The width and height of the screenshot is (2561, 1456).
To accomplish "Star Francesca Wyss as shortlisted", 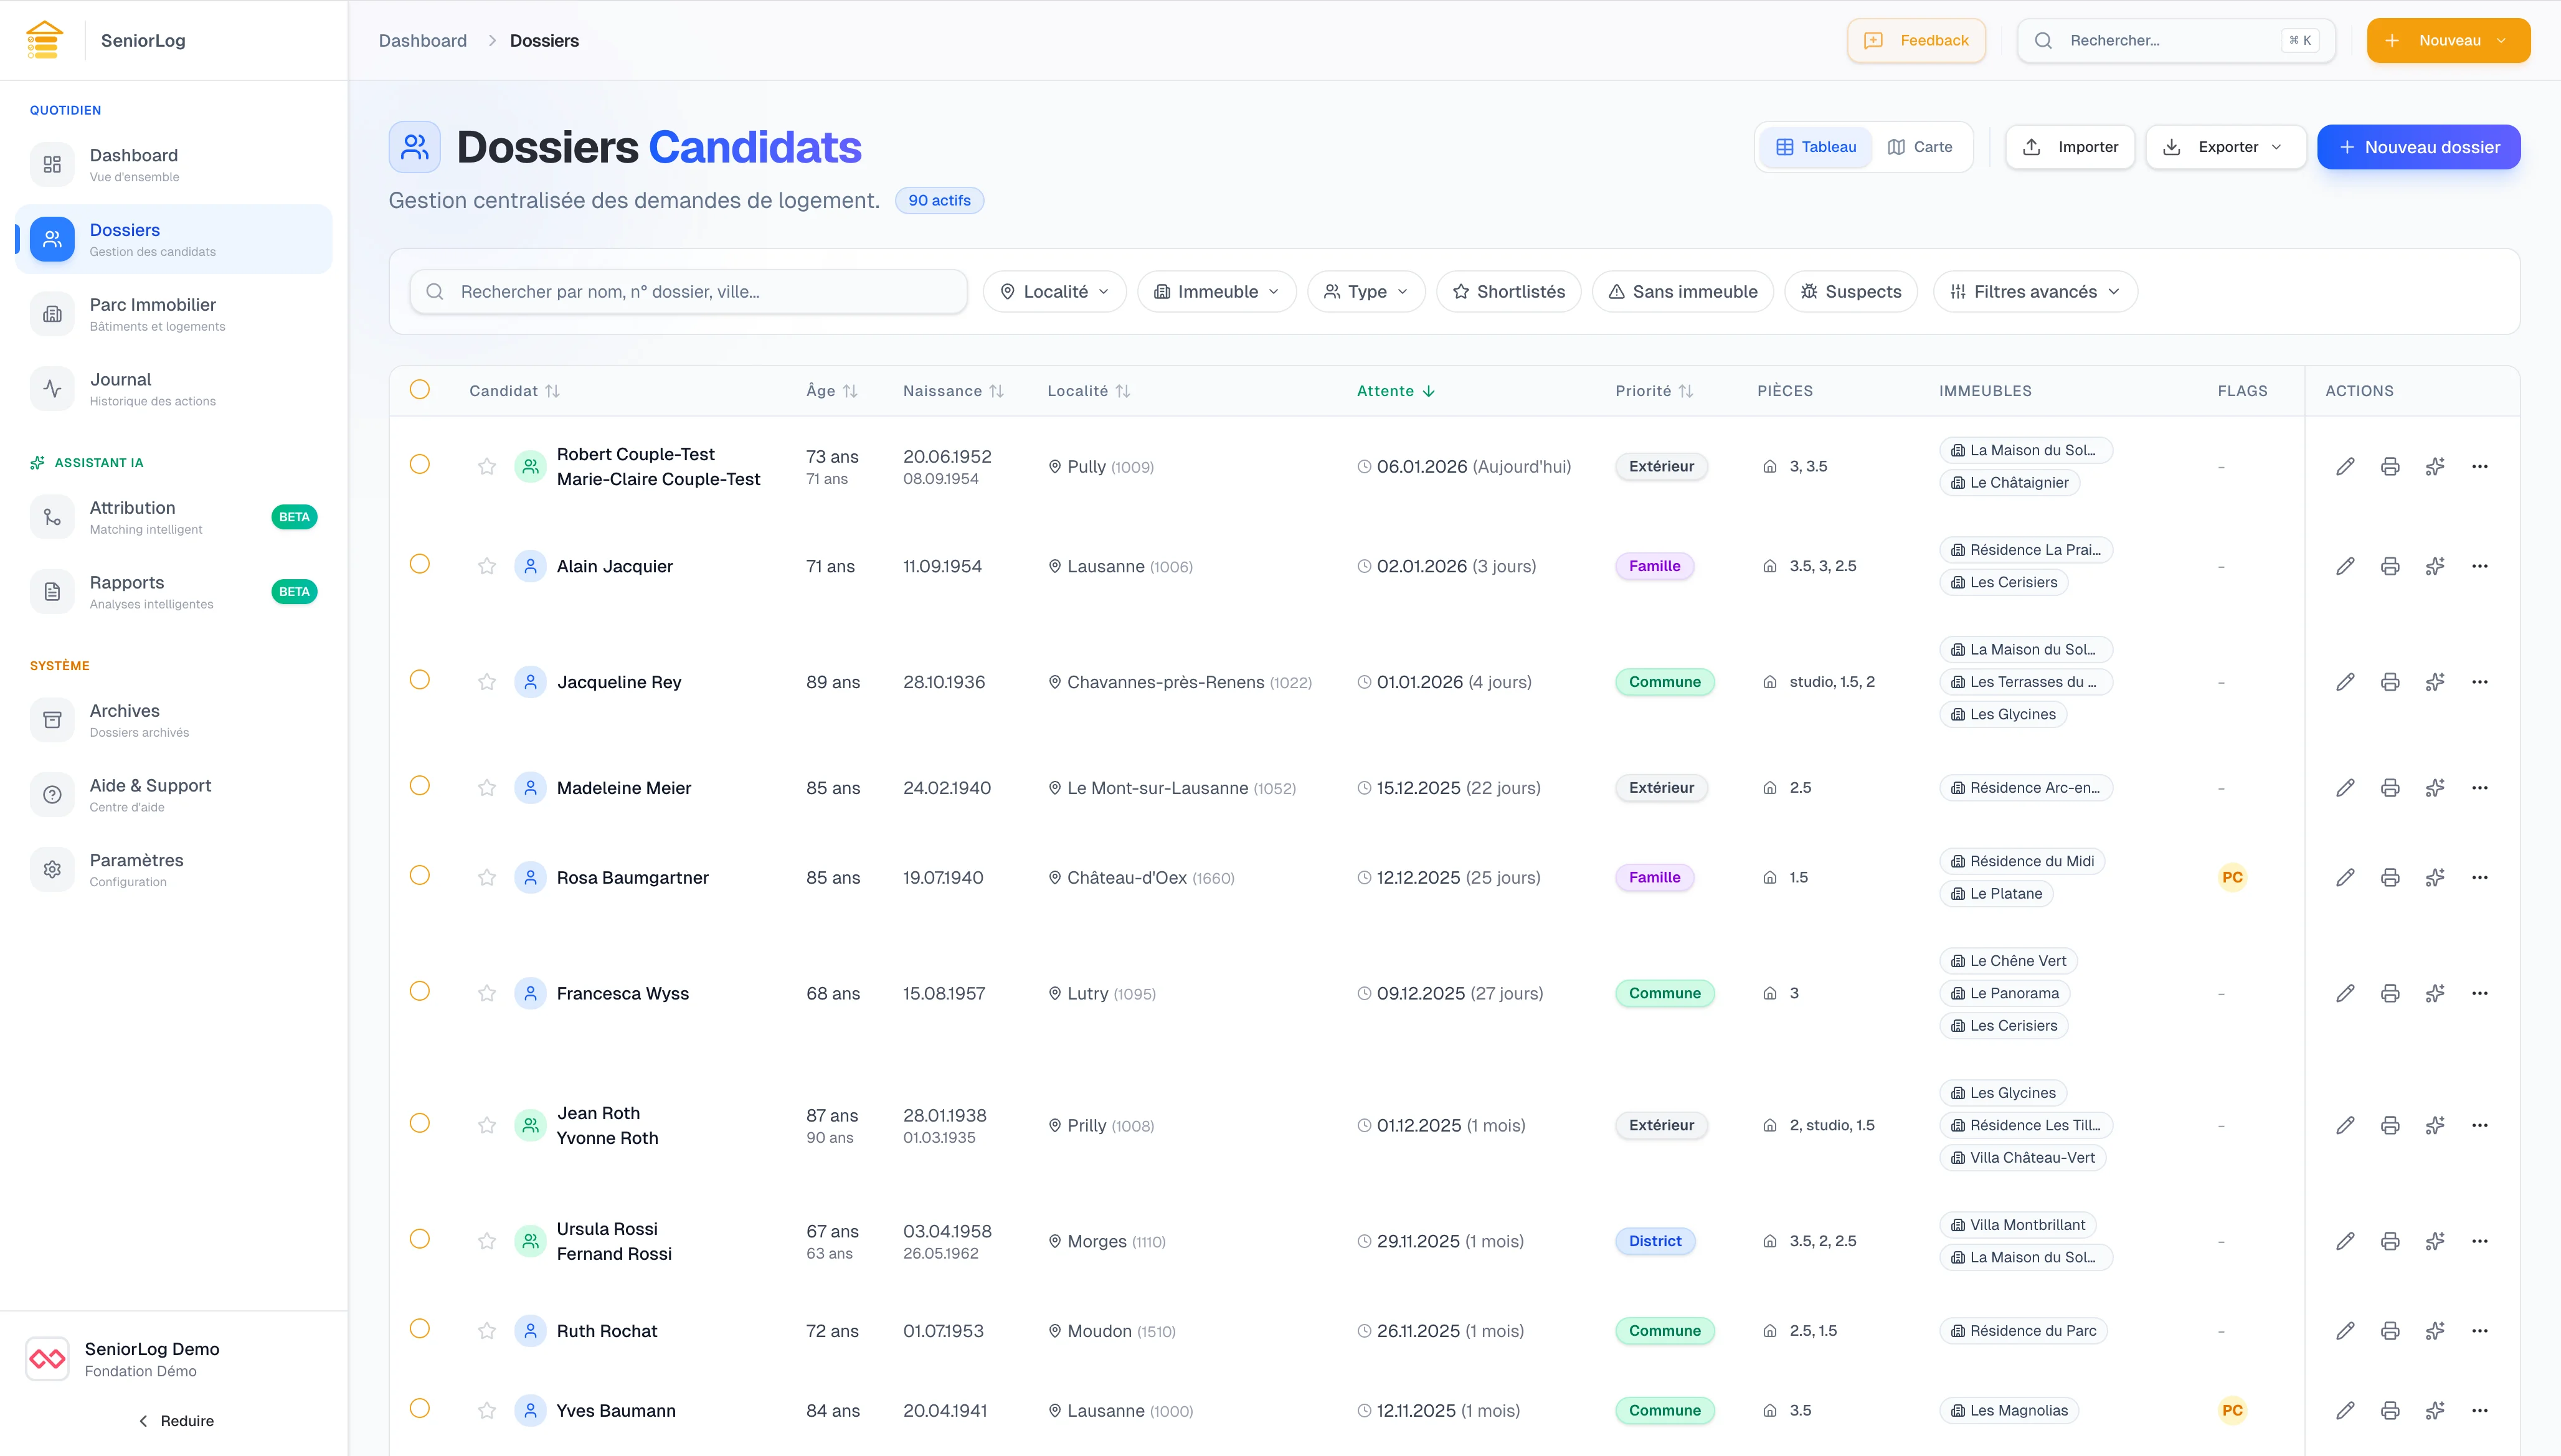I will [487, 993].
